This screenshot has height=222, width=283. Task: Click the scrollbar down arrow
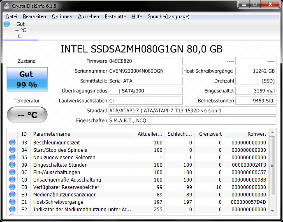click(x=272, y=211)
